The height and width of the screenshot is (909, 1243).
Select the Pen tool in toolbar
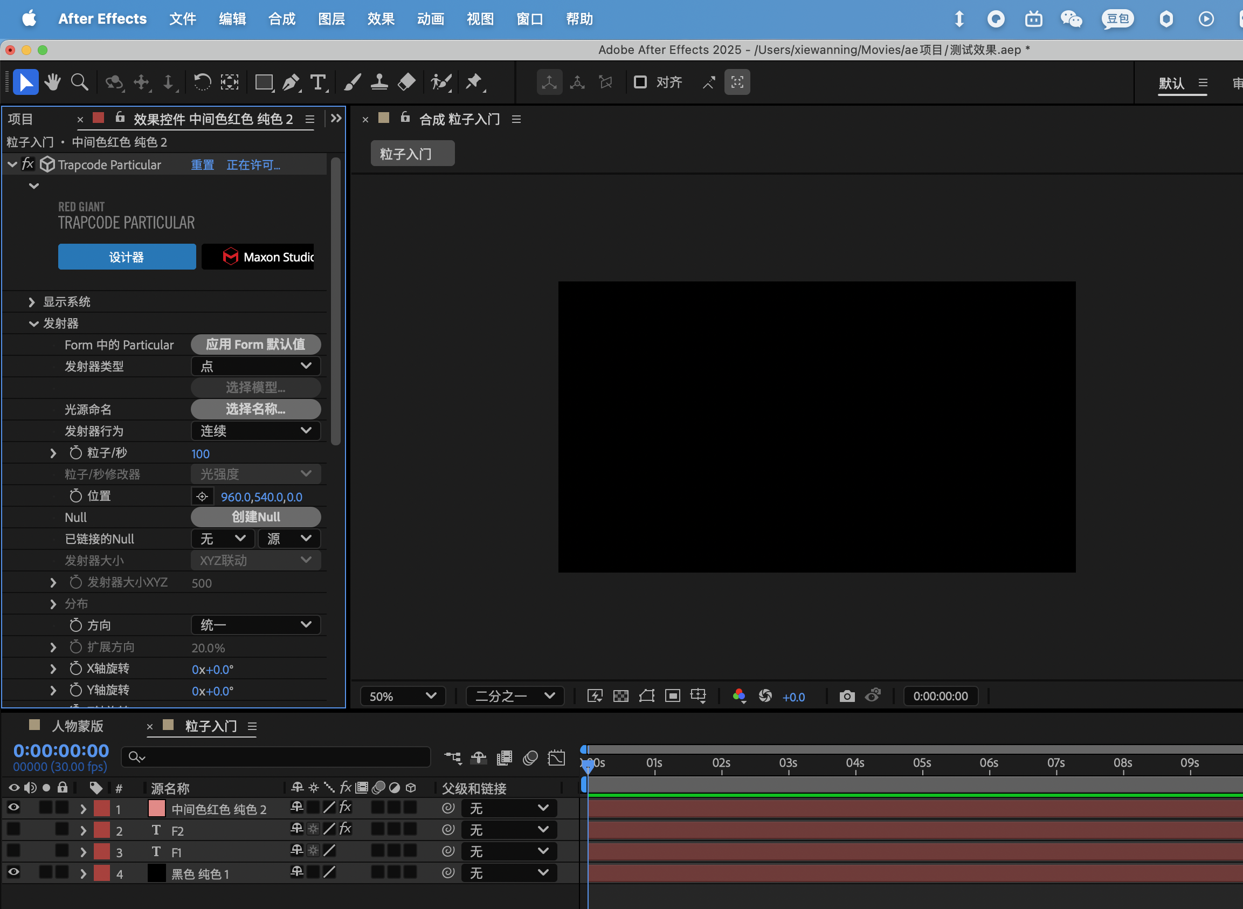(291, 82)
